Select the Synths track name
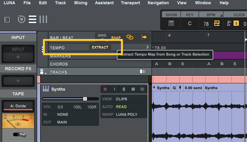The image size is (247, 142). [58, 89]
